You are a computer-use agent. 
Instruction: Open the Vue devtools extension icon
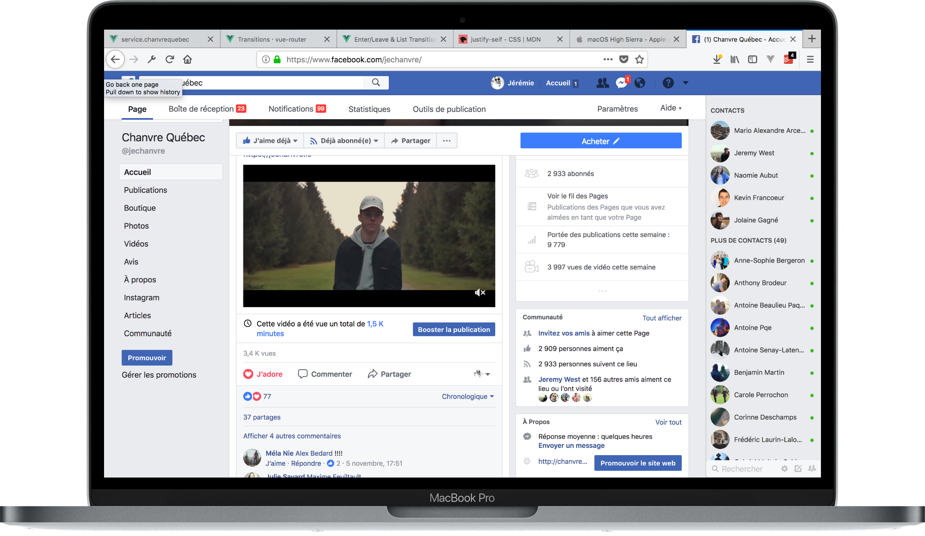(x=770, y=59)
